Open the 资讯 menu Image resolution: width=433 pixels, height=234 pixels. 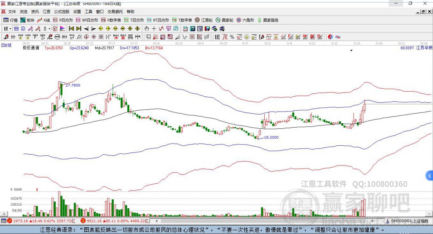tap(35, 11)
